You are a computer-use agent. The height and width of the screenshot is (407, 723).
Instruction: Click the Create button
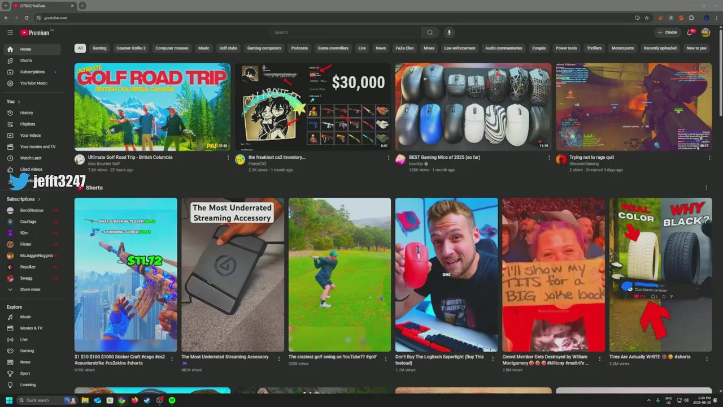coord(667,33)
